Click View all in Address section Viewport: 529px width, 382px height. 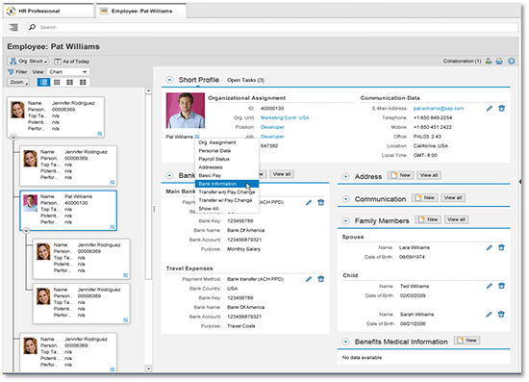(429, 175)
